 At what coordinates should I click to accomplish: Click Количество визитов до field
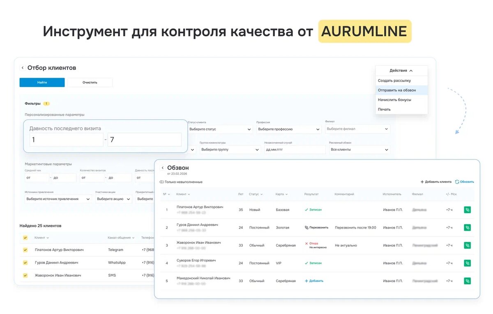pyautogui.click(x=119, y=178)
